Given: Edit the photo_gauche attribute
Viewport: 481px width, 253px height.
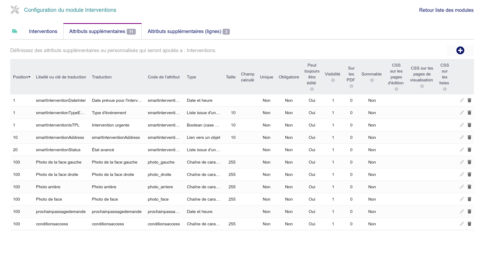Looking at the screenshot, I should (462, 162).
